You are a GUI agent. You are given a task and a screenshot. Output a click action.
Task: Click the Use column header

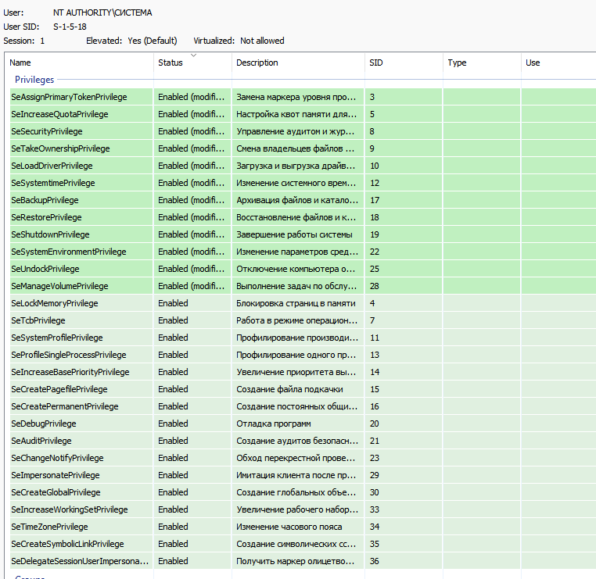pos(557,63)
